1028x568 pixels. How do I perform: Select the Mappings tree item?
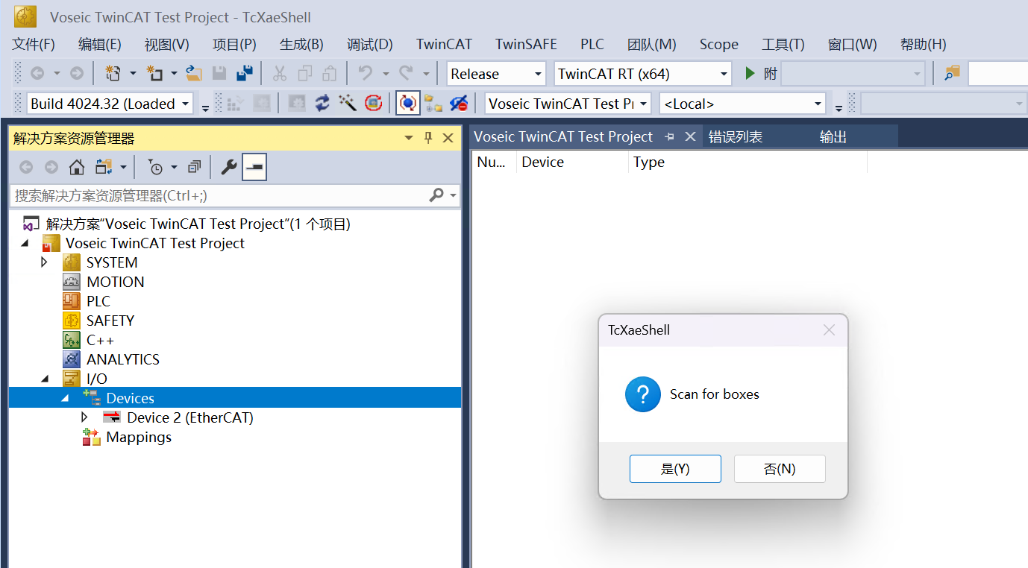[x=139, y=437]
